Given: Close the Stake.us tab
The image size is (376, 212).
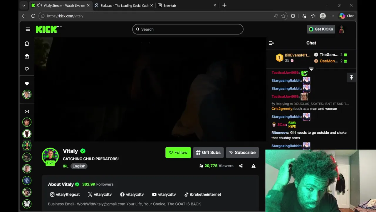Looking at the screenshot, I should [152, 5].
